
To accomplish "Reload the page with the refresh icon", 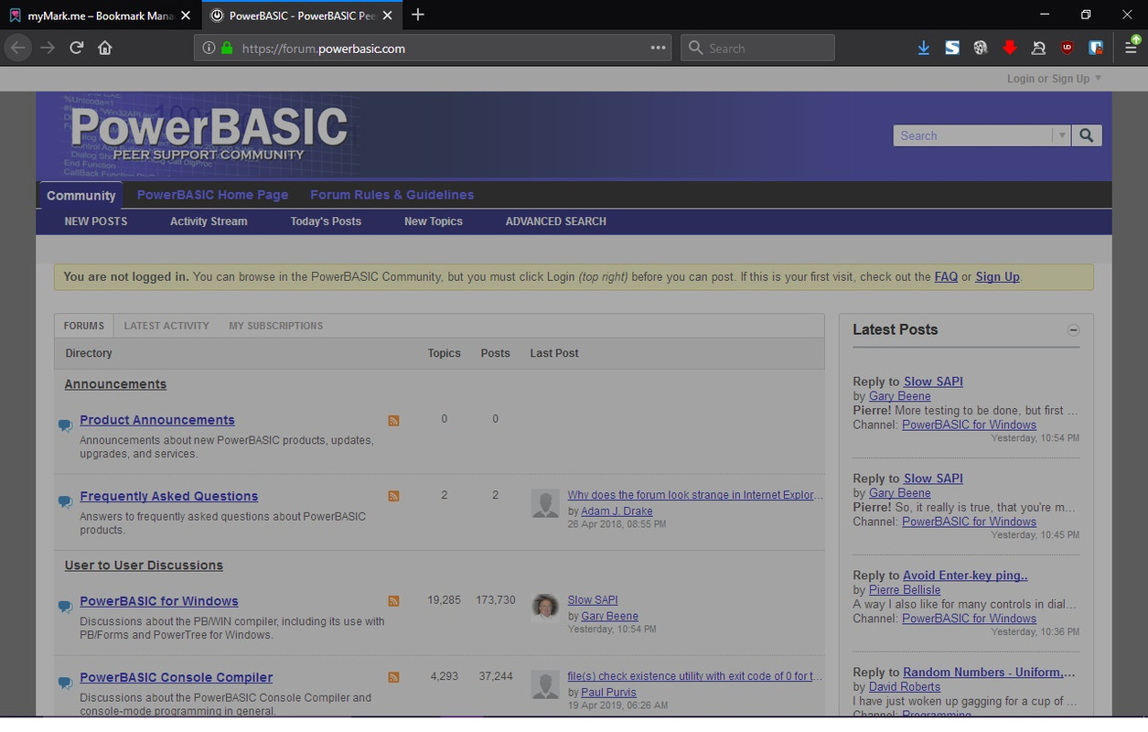I will pos(77,48).
